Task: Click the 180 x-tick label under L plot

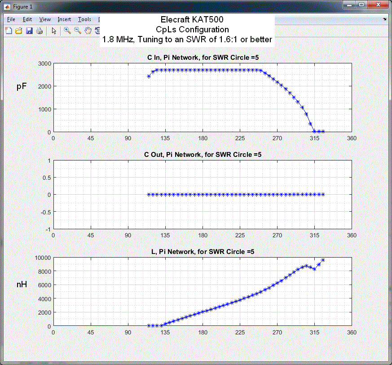Action: (x=203, y=333)
